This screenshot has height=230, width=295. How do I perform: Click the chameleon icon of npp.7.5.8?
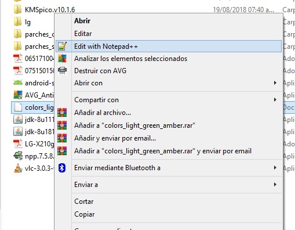pyautogui.click(x=18, y=156)
